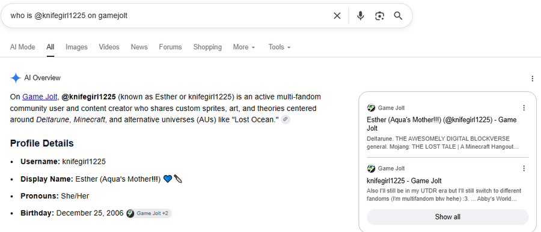541x232 pixels.
Task: Click the AI Overview sparkle icon
Action: point(16,78)
